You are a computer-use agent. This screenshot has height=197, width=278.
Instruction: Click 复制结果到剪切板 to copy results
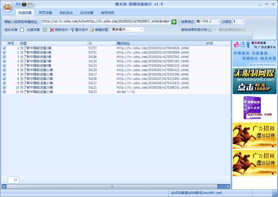tap(196, 30)
